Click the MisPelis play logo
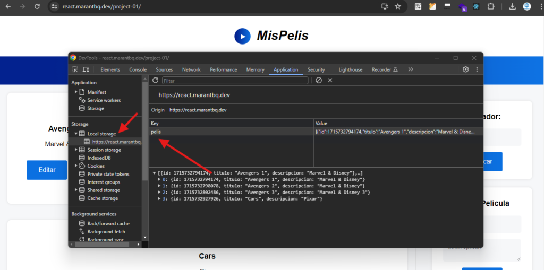The height and width of the screenshot is (270, 544). [242, 36]
